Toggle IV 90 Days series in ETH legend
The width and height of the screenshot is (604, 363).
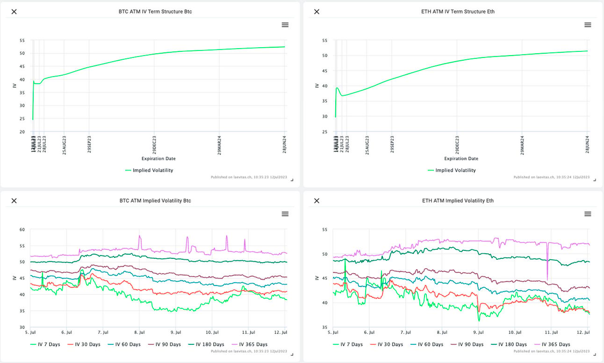(467, 344)
